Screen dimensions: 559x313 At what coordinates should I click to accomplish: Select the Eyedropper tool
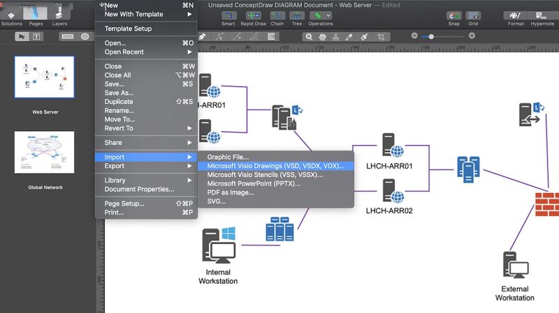[x=349, y=37]
